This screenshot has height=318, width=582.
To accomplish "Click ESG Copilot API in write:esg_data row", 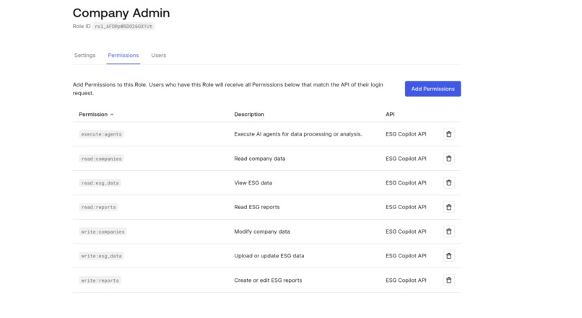I will pyautogui.click(x=406, y=256).
